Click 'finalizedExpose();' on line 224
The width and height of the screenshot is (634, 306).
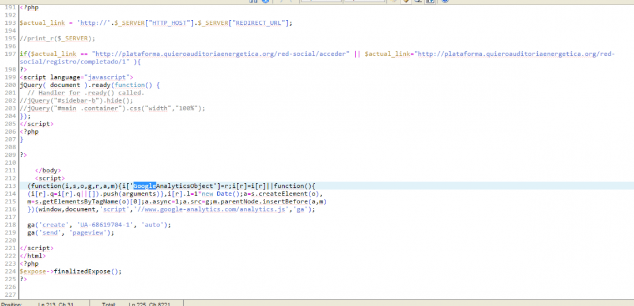[x=88, y=271]
